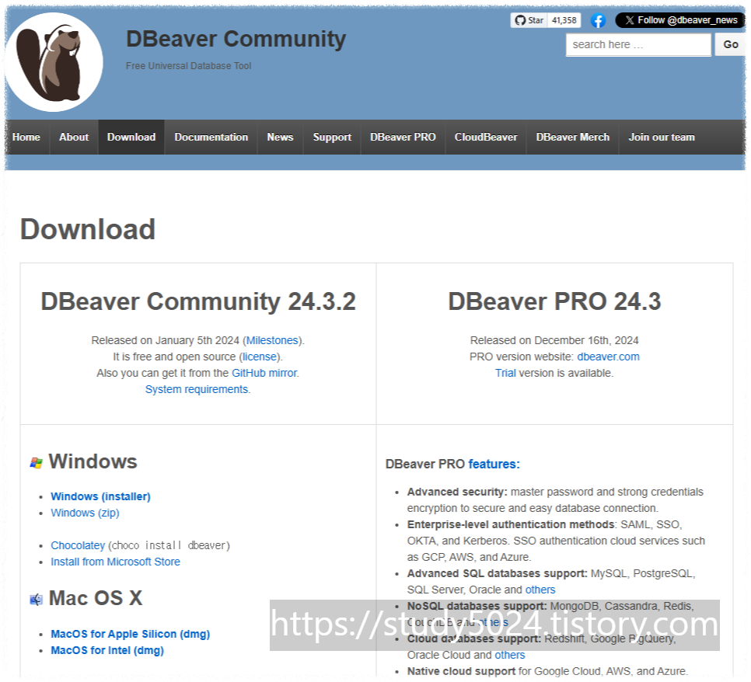
Task: Open the News menu item
Action: [280, 137]
